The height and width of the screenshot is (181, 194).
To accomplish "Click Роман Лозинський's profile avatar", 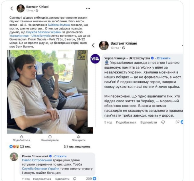I will tap(14, 156).
